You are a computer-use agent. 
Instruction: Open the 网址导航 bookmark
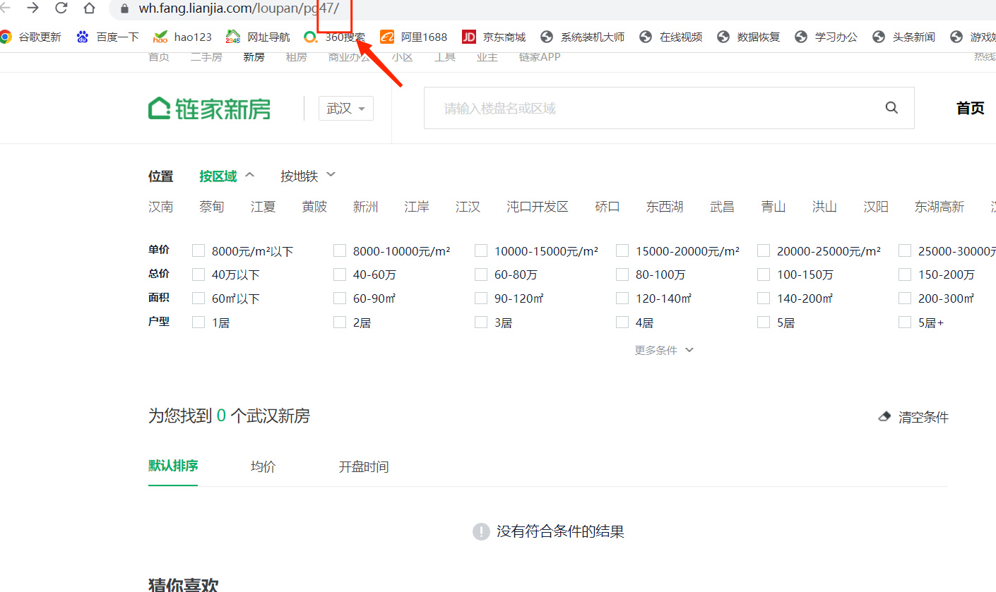258,37
